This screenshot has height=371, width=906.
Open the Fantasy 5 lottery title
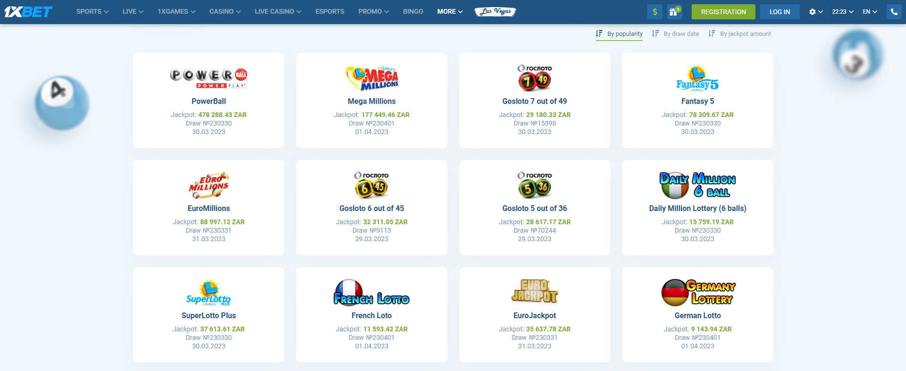[x=697, y=101]
